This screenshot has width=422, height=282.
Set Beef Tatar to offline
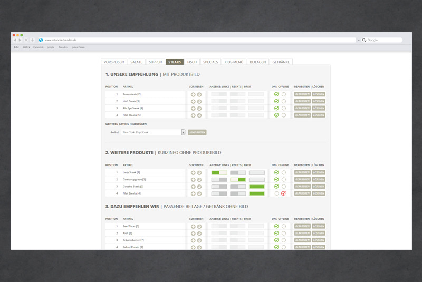click(x=284, y=226)
